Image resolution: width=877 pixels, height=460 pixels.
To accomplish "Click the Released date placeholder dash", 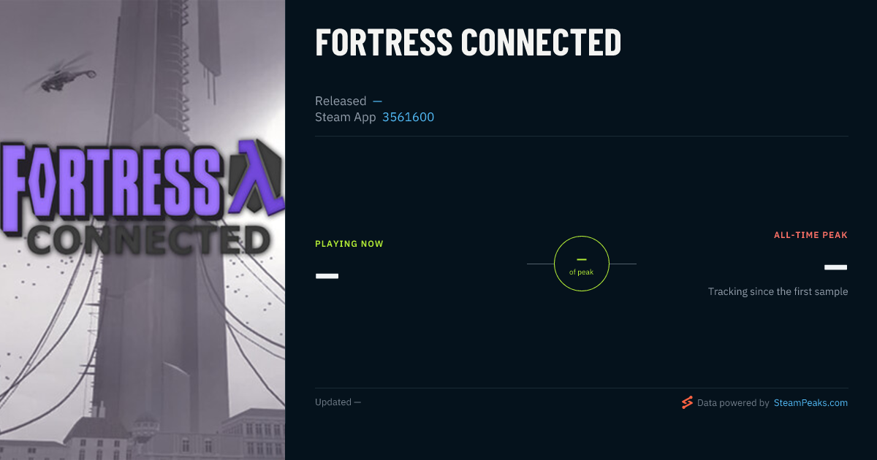I will tap(377, 101).
